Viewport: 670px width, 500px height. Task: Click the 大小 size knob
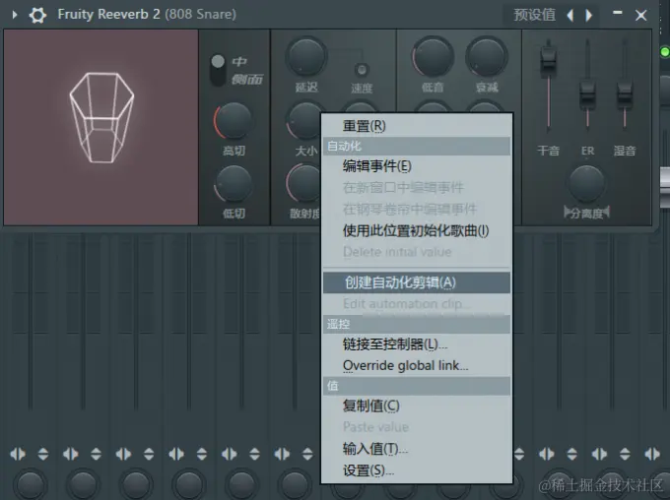point(304,121)
